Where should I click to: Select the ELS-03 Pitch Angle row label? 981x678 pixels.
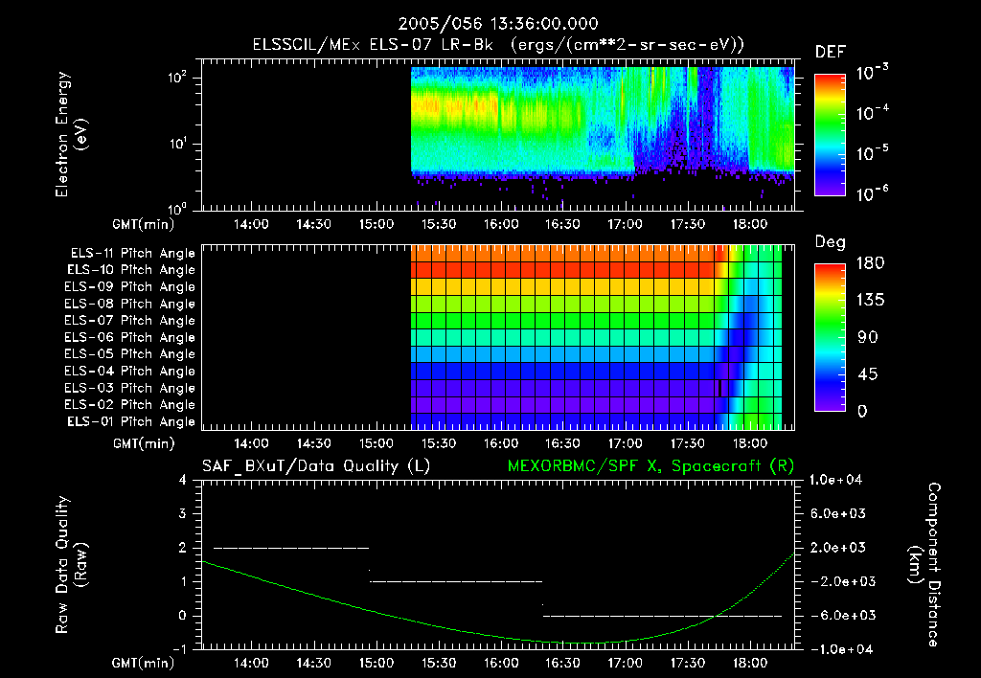pos(129,389)
